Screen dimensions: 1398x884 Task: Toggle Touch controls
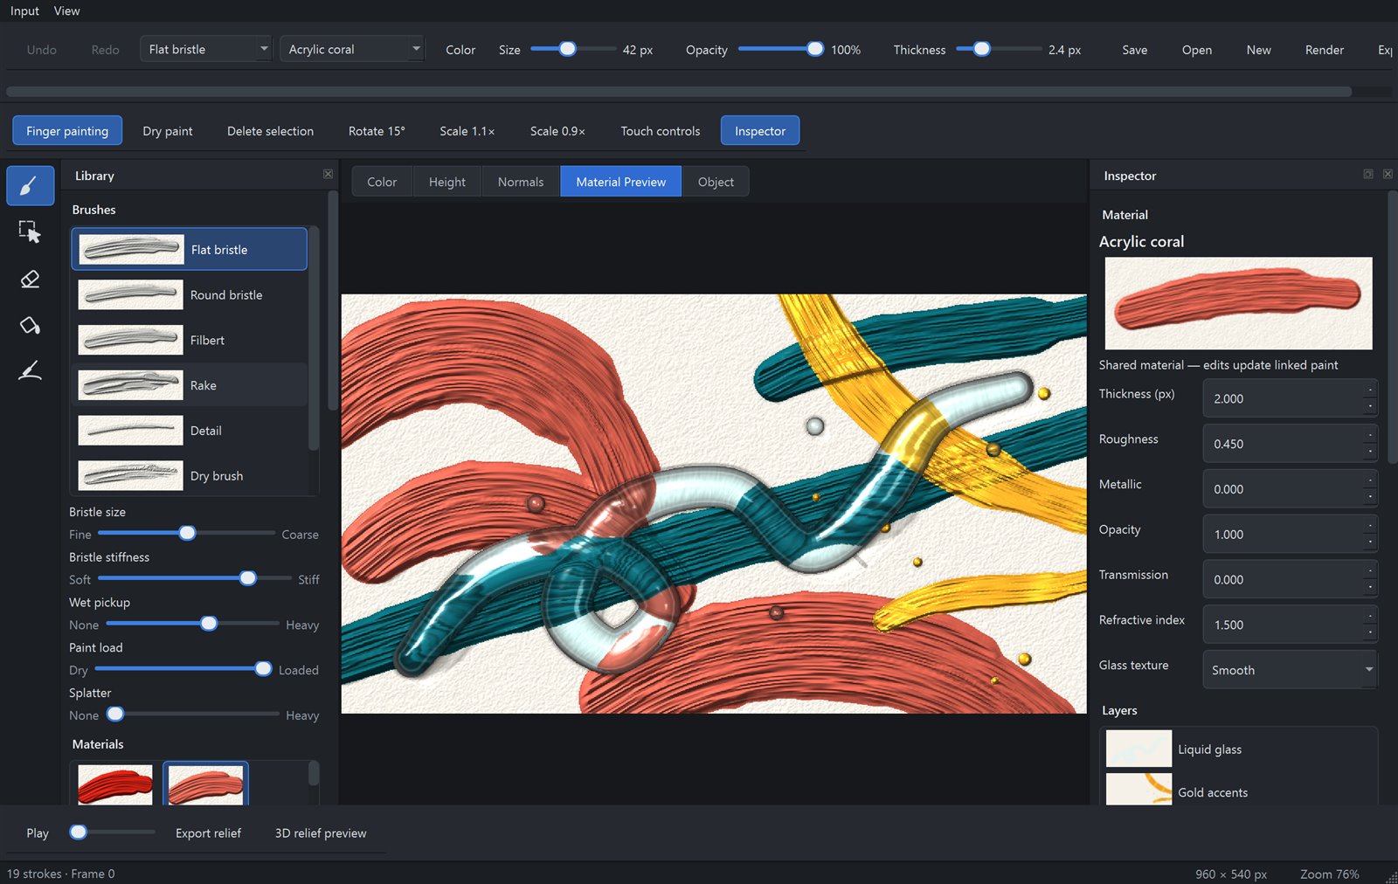tap(661, 131)
